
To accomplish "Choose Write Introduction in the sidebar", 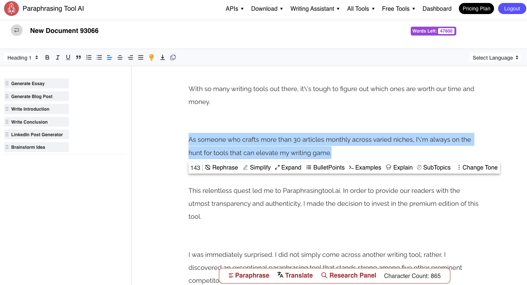I will coord(36,109).
